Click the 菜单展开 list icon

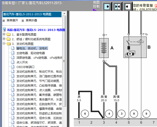point(4,21)
